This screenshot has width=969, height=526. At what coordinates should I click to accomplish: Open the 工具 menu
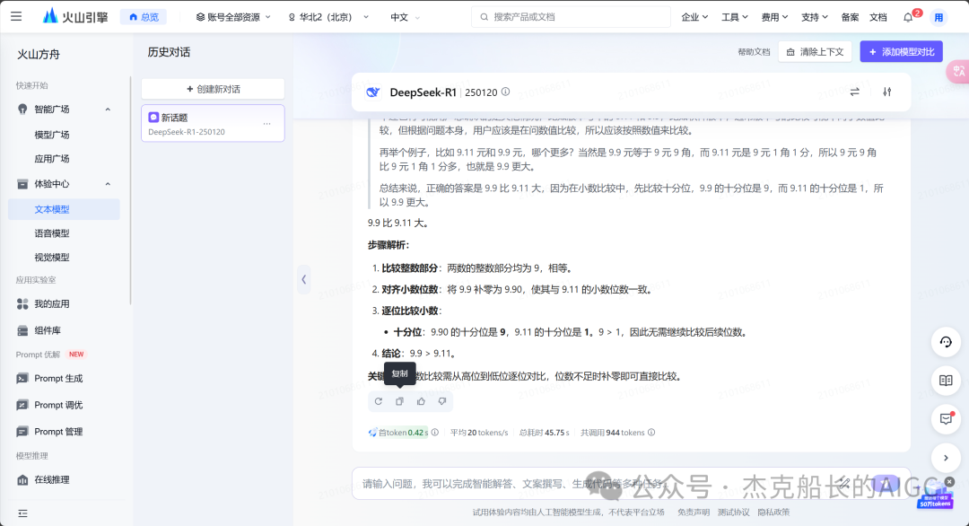click(734, 17)
